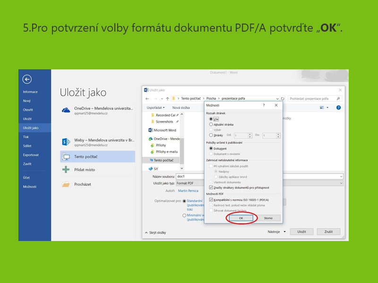
Task: Click the refresh icon beside address bar
Action: [x=283, y=99]
